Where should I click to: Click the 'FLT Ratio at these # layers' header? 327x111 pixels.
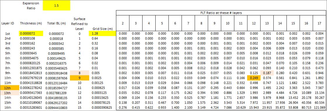coord(221,13)
